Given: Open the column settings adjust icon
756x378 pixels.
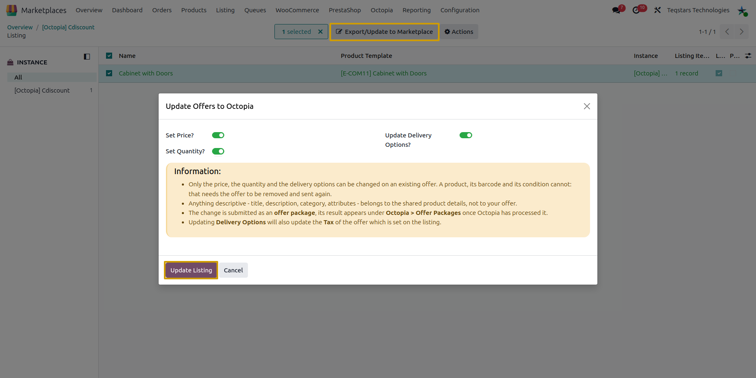Looking at the screenshot, I should click(748, 56).
